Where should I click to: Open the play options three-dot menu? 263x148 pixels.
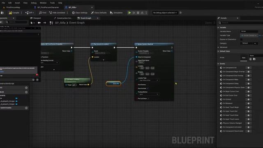146,13
